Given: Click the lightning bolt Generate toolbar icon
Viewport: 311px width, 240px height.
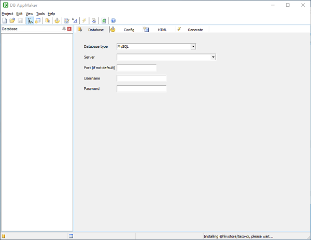Looking at the screenshot, I should pyautogui.click(x=84, y=21).
